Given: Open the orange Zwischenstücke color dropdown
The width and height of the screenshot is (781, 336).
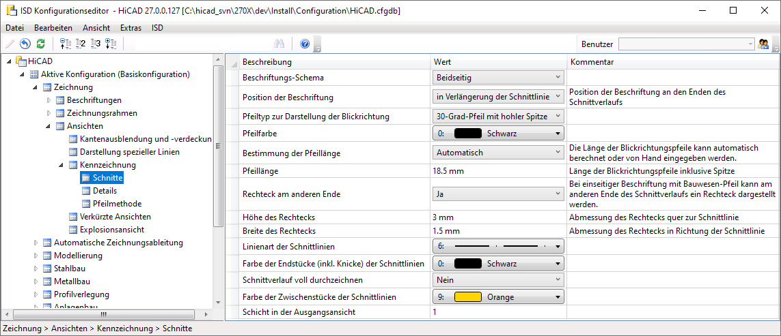Looking at the screenshot, I should pos(498,297).
